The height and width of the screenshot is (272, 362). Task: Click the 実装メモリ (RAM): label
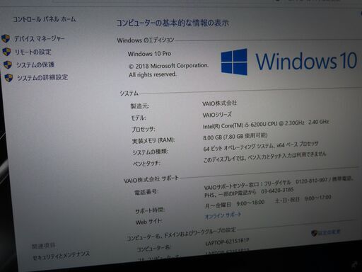(153, 140)
